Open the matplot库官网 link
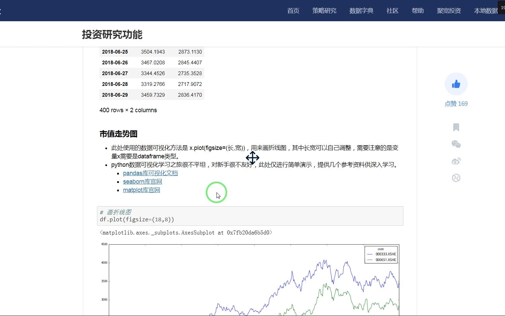This screenshot has width=505, height=316. 141,190
